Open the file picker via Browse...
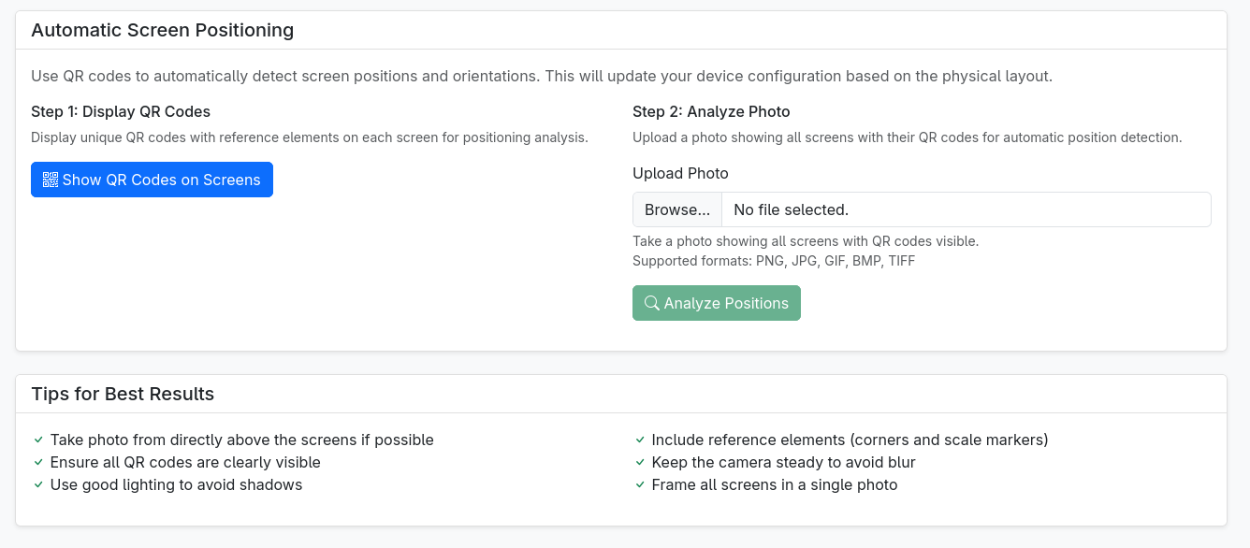 (x=677, y=209)
